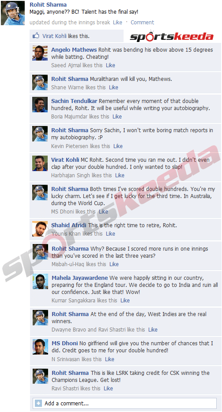Screen dimensions: 222x412
Task: Like the comment liked by Kumar Sangakkara
Action: pos(125,300)
